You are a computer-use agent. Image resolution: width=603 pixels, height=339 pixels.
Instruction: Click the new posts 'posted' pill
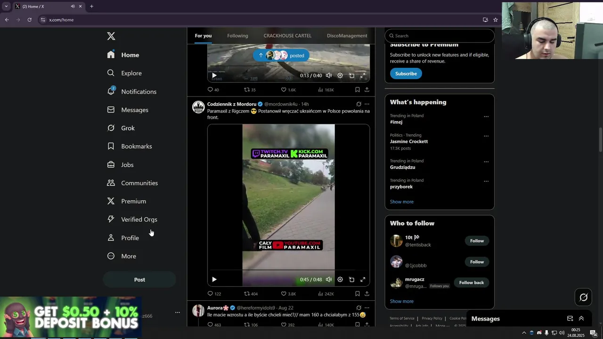coord(281,56)
